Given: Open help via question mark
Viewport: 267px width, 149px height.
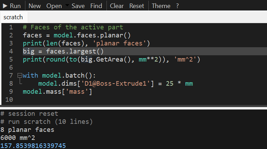Looking at the screenshot, I should tap(177, 6).
